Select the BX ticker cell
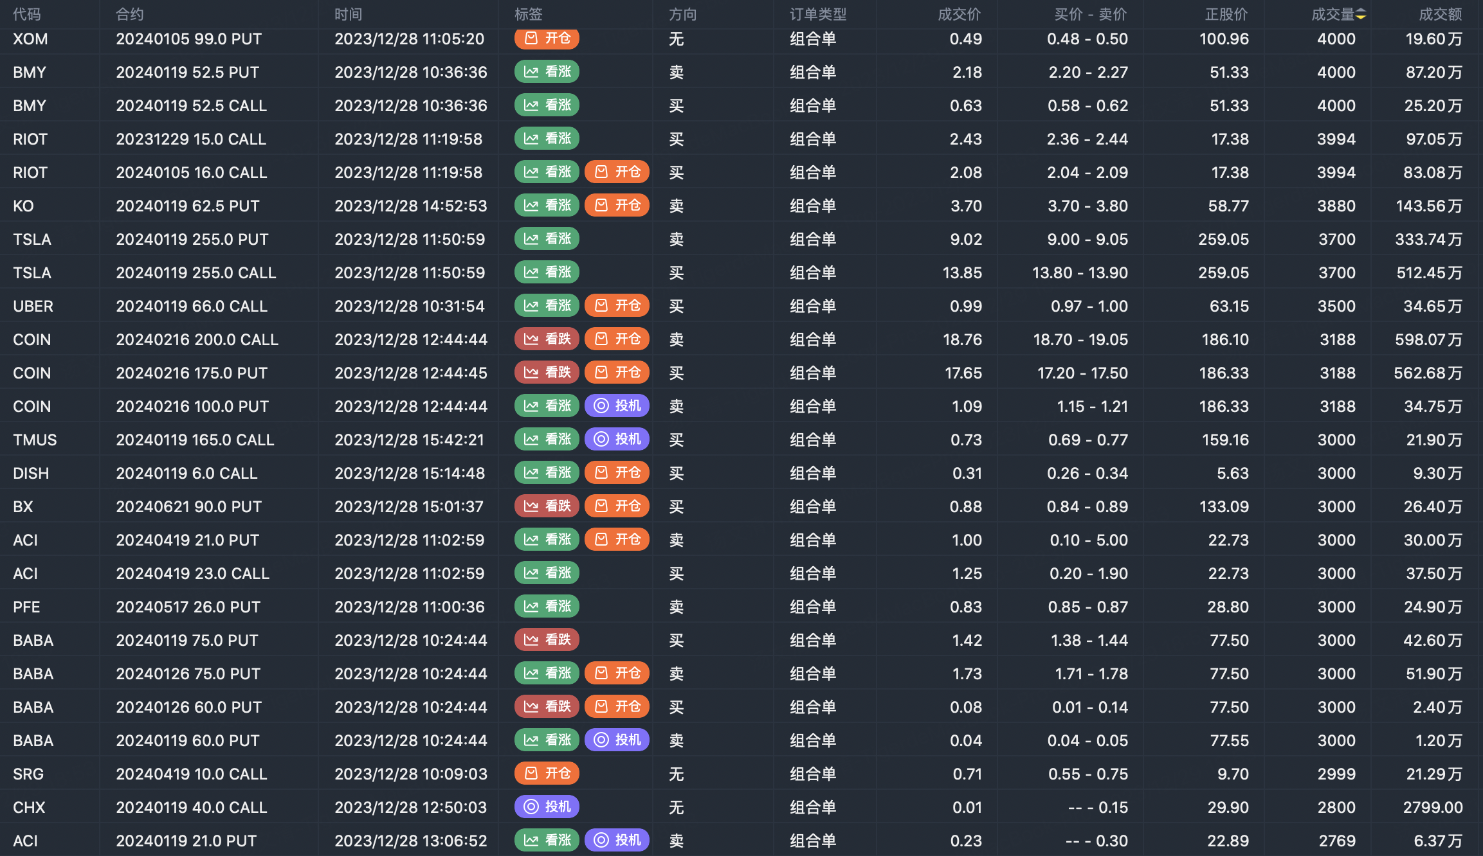The image size is (1483, 856). point(23,506)
